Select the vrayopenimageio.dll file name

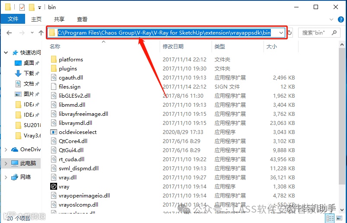click(84, 196)
